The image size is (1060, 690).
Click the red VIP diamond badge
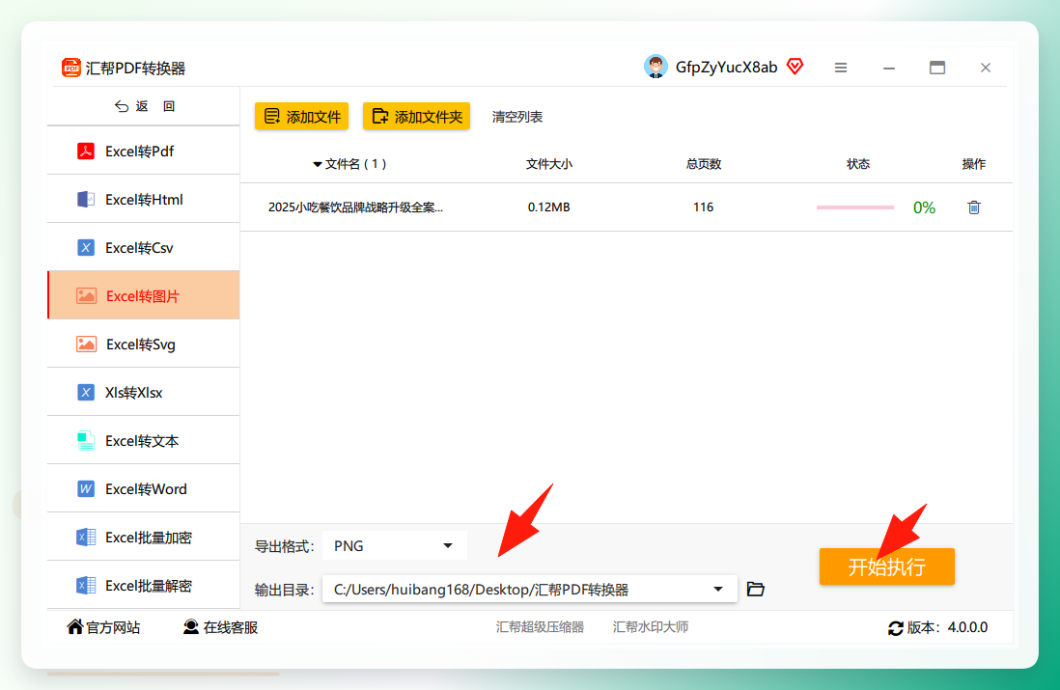795,67
